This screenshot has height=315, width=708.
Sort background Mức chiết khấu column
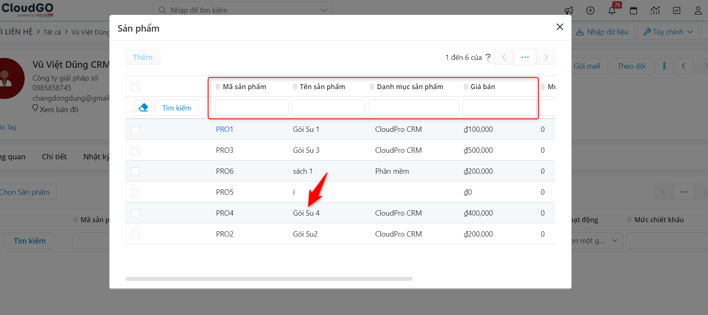pos(630,220)
